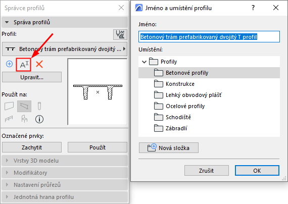This screenshot has width=288, height=204.
Task: Click the Object chair use icon
Action: pyautogui.click(x=24, y=119)
